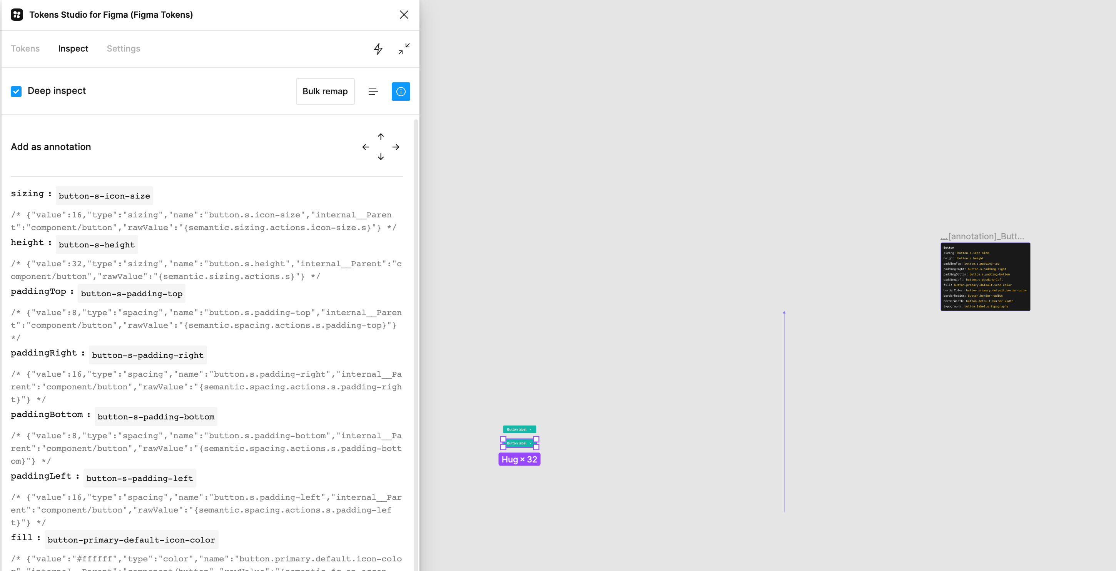Click the button-primary-default-icon-color fill token
Viewport: 1116px width, 571px height.
coord(131,540)
